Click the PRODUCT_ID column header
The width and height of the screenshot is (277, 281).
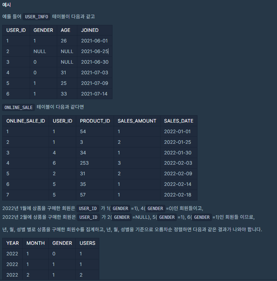point(95,121)
